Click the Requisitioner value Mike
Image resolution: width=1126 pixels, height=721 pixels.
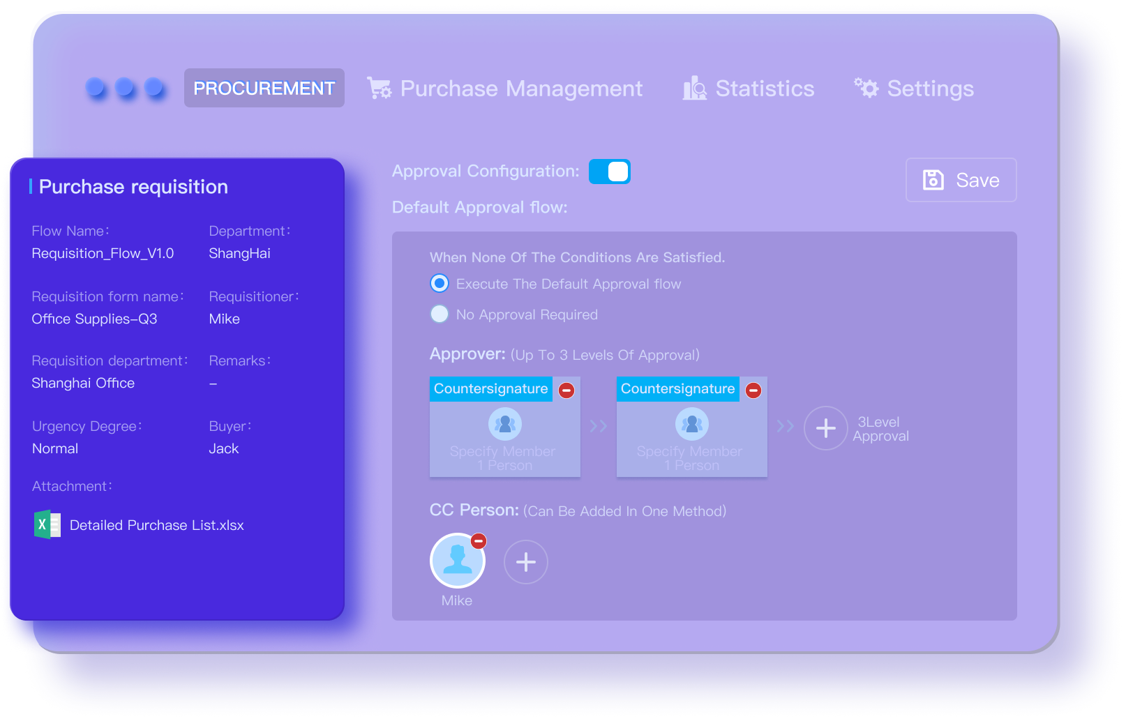224,319
